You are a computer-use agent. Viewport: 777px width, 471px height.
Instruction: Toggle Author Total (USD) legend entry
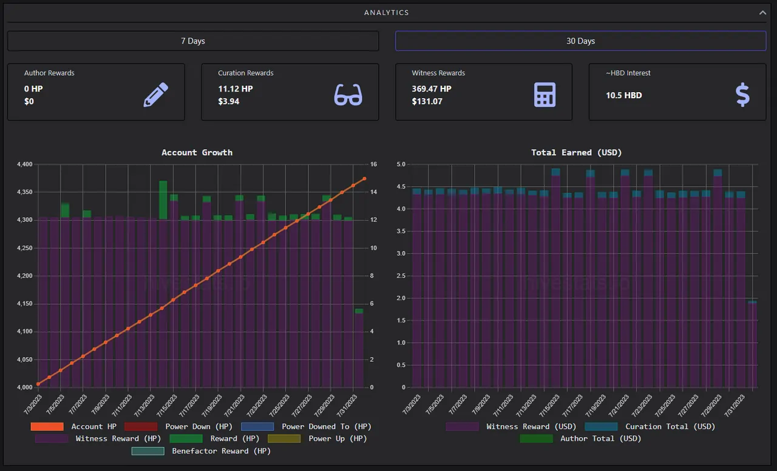click(580, 438)
